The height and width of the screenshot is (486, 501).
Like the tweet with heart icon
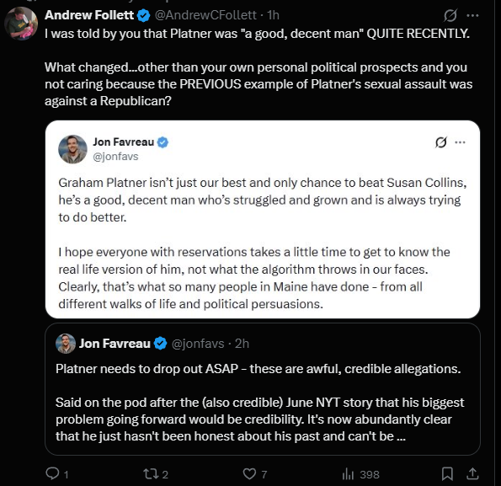(x=249, y=474)
